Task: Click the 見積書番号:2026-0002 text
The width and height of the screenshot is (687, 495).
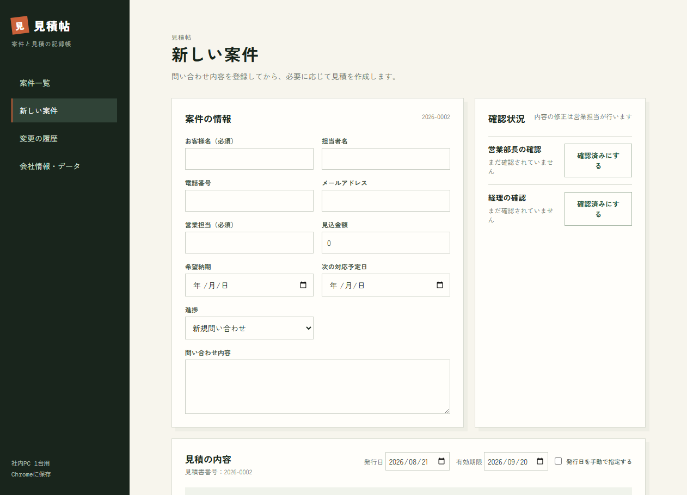Action: (219, 472)
